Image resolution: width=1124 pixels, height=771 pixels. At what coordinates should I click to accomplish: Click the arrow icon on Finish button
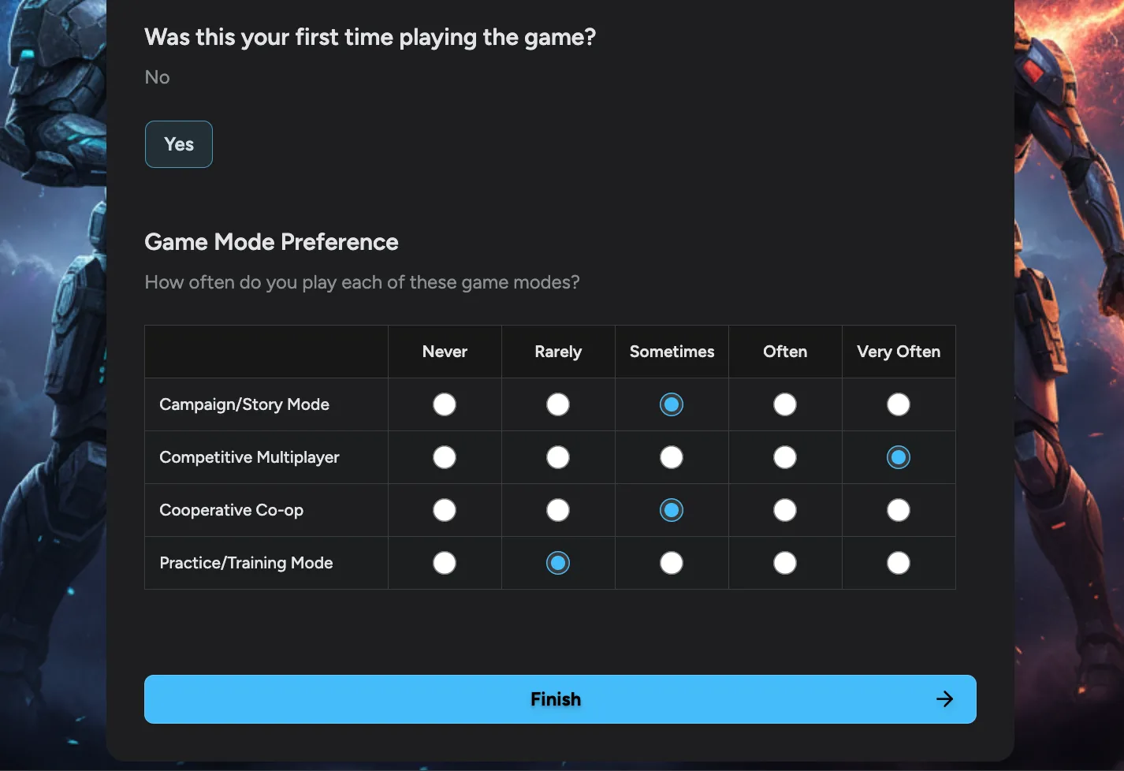(944, 699)
